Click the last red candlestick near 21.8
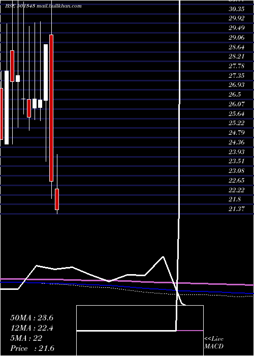 [x=57, y=199]
